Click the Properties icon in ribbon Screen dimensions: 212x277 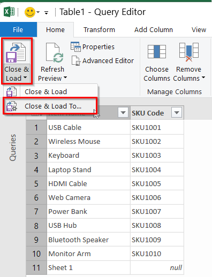click(75, 47)
